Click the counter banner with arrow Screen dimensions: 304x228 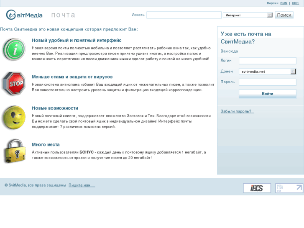point(289,188)
